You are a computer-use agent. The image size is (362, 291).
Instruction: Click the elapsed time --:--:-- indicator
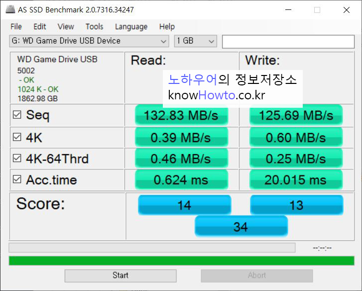[322, 248]
